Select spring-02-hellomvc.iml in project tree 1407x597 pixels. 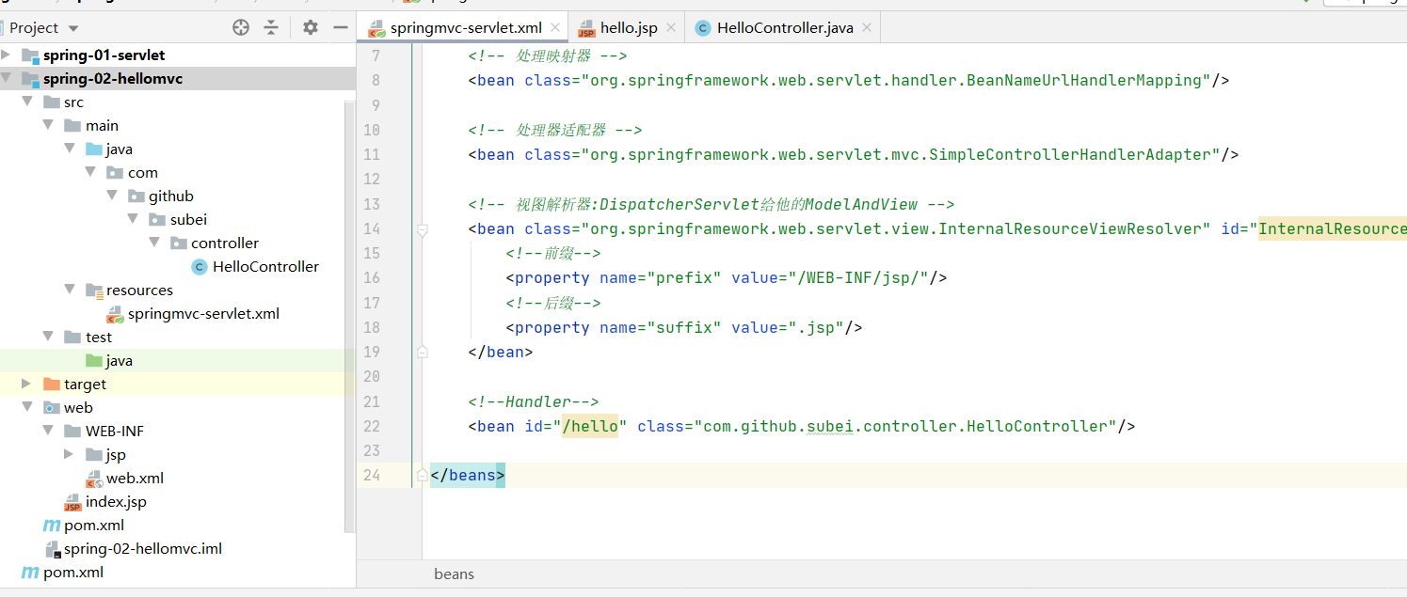coord(142,549)
